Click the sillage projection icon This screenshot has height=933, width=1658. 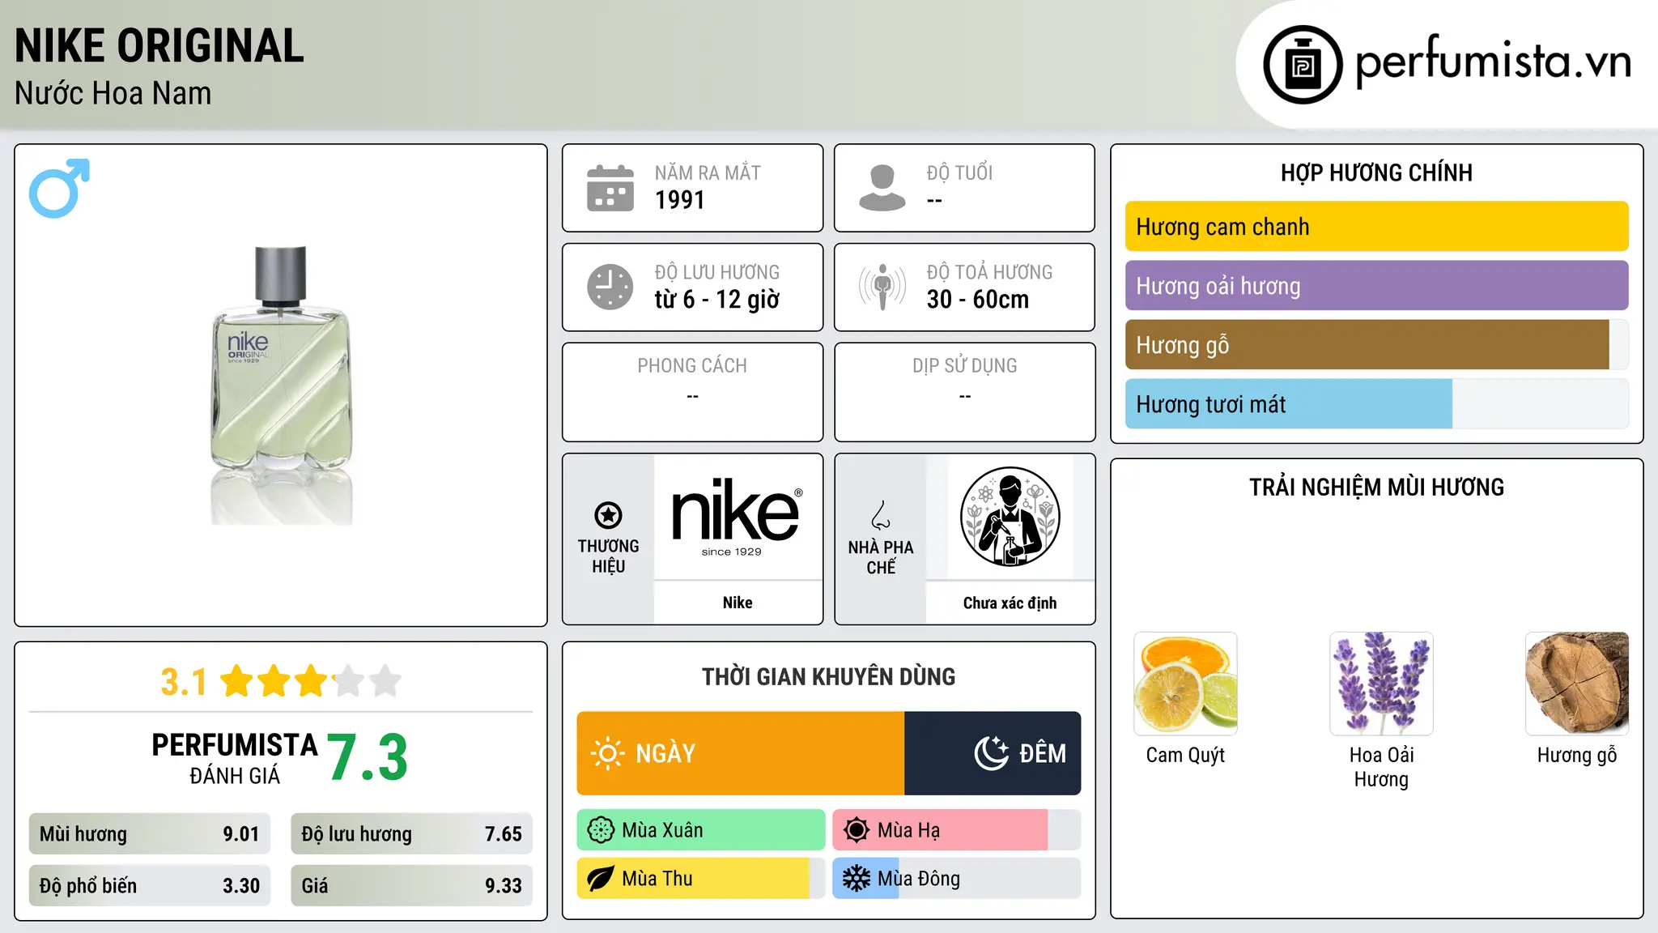tap(882, 287)
